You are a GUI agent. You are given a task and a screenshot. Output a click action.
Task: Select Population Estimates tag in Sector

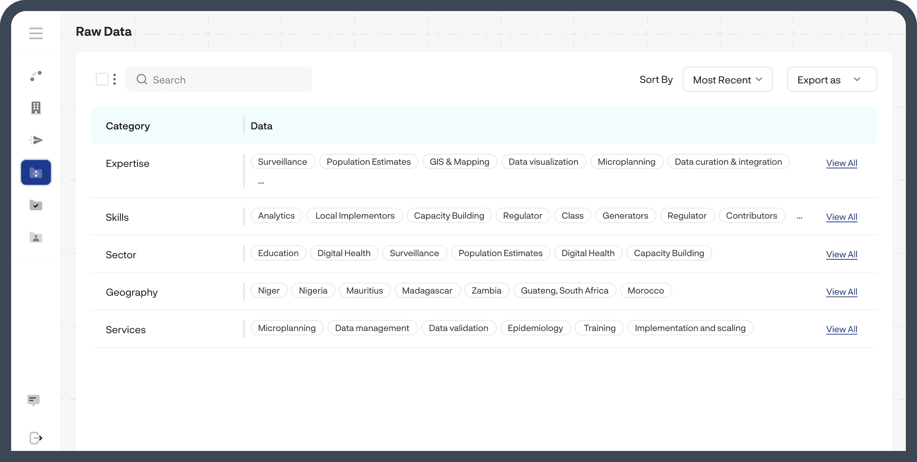pyautogui.click(x=501, y=253)
